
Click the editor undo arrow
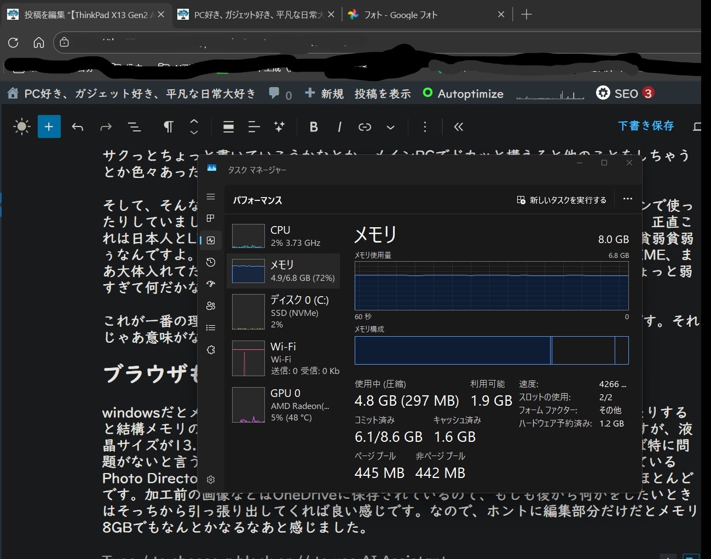tap(78, 127)
